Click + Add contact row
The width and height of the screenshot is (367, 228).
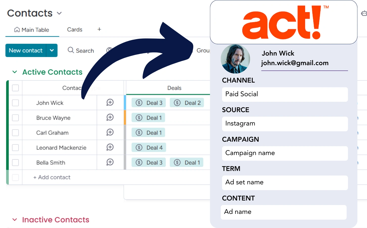(52, 177)
